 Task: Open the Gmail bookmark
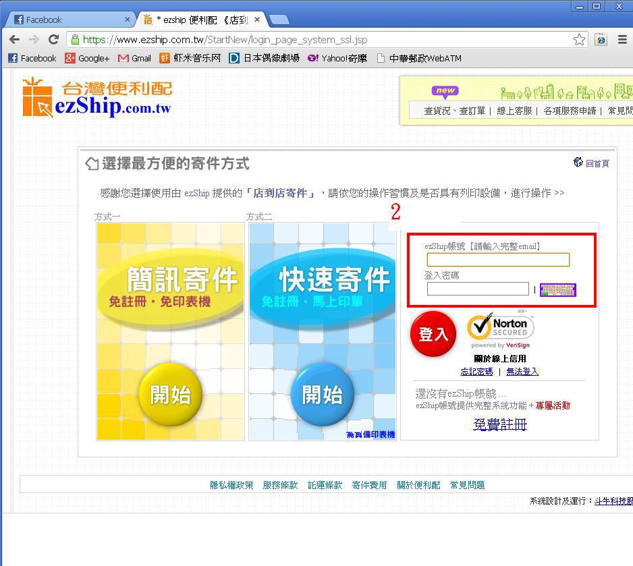point(134,58)
